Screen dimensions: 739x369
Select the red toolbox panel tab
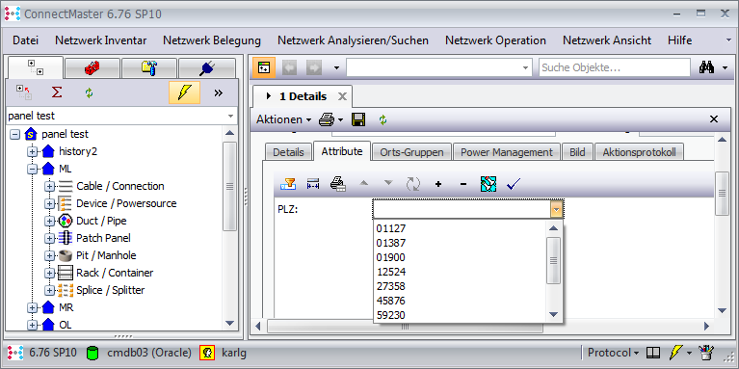click(x=92, y=68)
